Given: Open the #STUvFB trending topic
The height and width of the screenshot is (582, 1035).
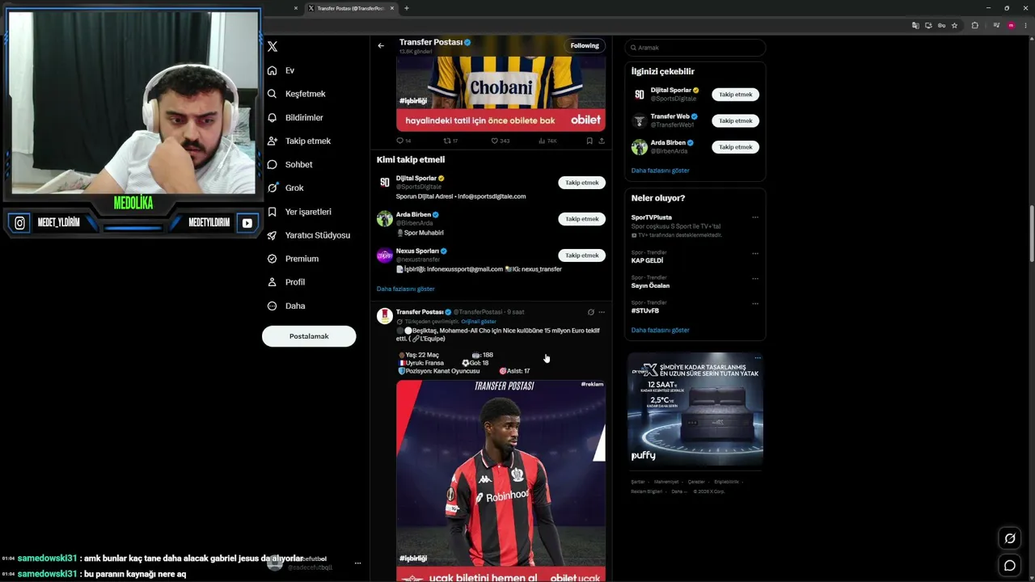Looking at the screenshot, I should pyautogui.click(x=645, y=311).
